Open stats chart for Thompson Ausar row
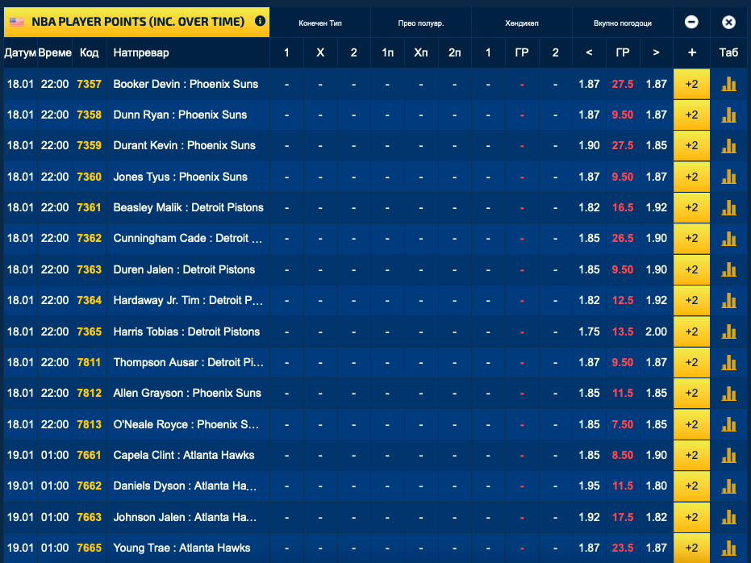 728,362
